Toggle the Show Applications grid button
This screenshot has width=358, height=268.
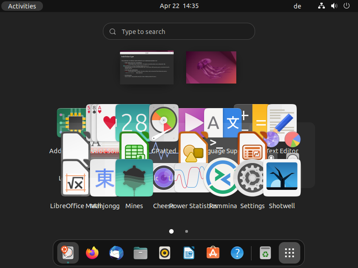pos(289,253)
